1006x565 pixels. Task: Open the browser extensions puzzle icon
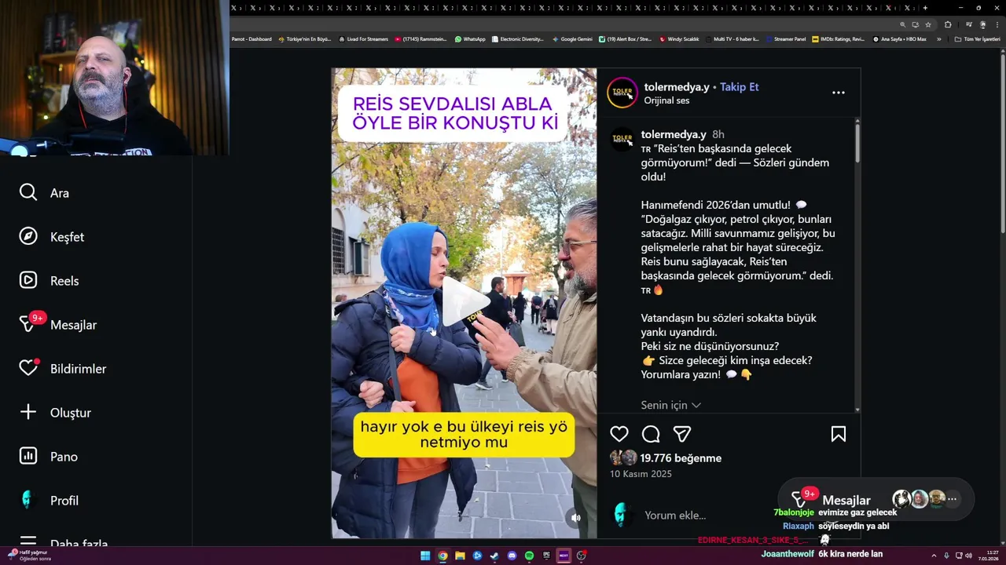[948, 24]
